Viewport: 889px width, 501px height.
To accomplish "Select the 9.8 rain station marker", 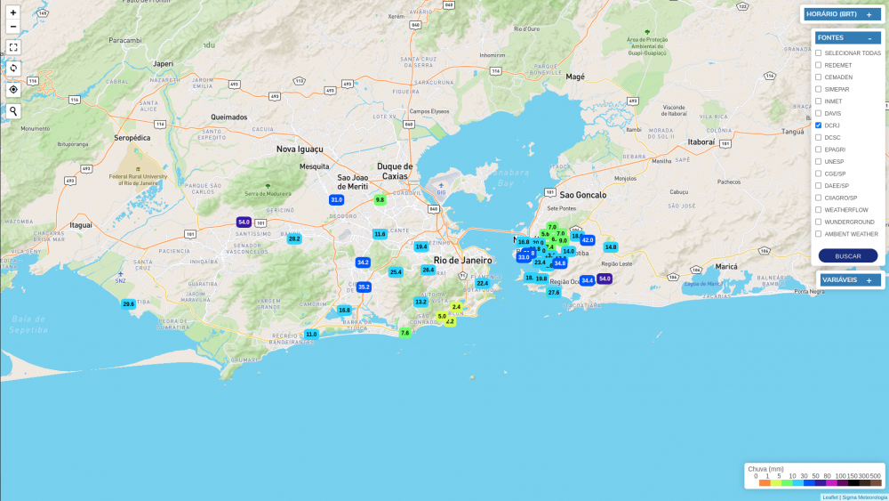I will [380, 199].
